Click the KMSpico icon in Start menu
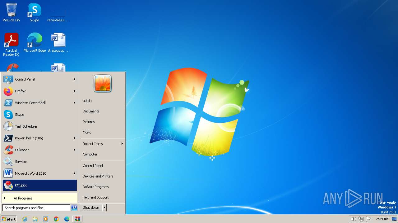The image size is (398, 223). [8, 185]
